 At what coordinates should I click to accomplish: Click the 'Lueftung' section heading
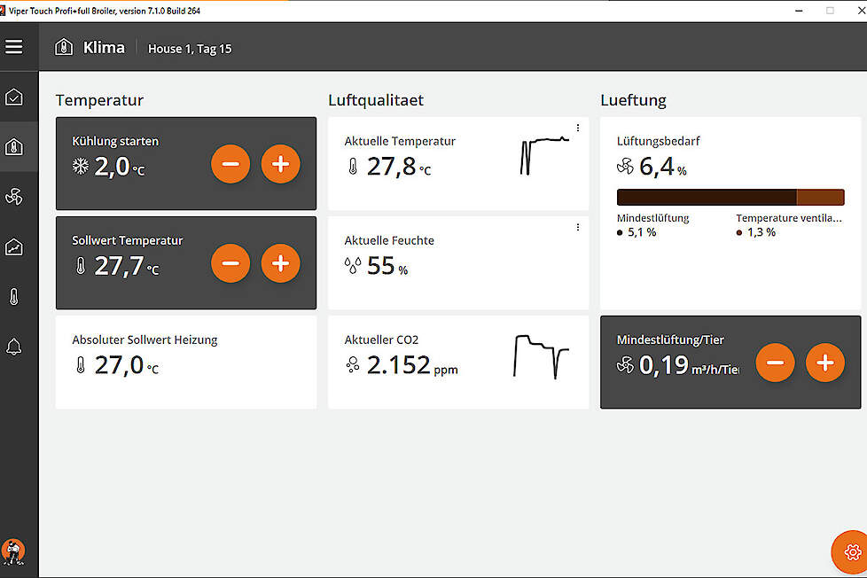pyautogui.click(x=633, y=100)
